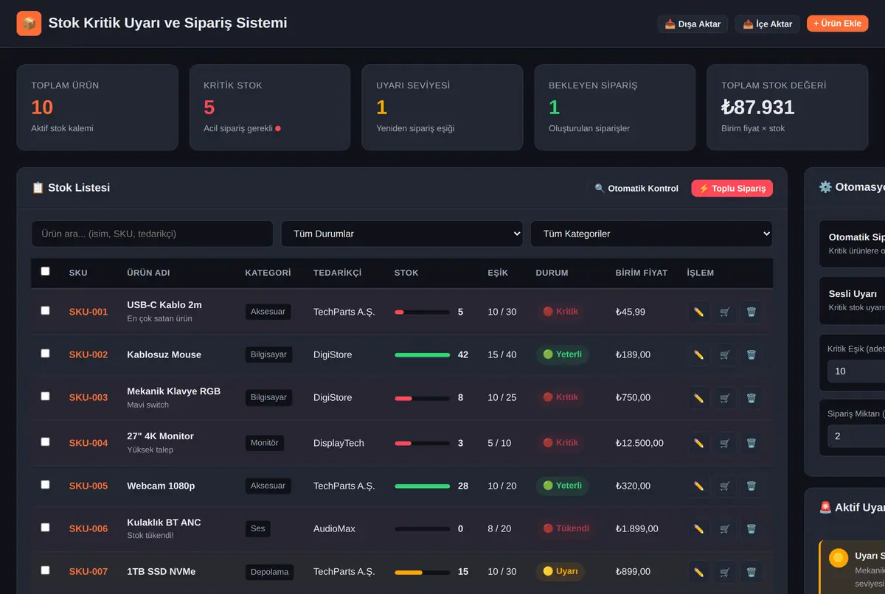Order Kulaklık BT ANC via cart icon
This screenshot has width=885, height=594.
[x=725, y=528]
